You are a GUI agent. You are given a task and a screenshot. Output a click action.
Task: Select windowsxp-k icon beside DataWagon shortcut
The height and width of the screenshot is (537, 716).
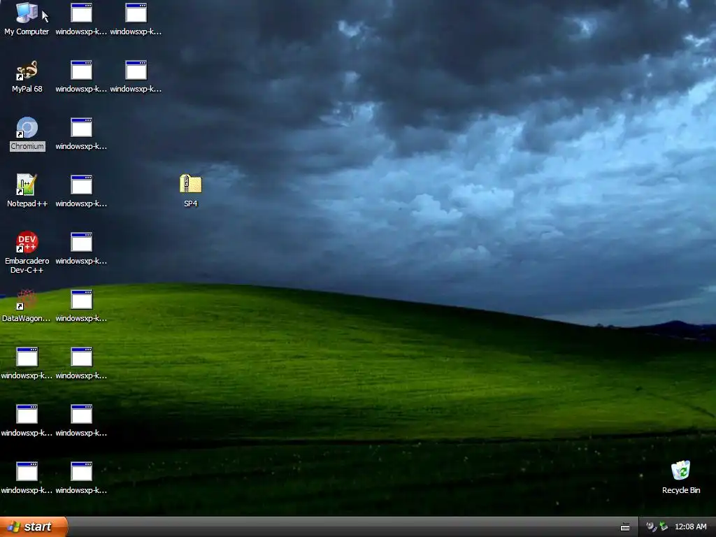(81, 306)
